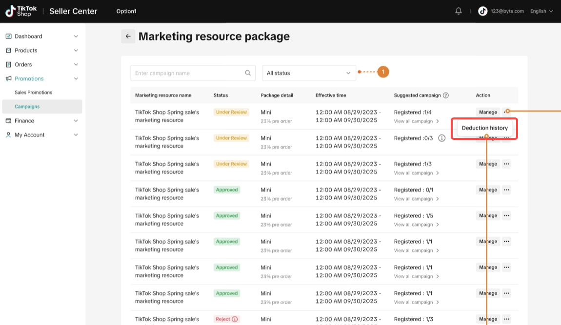This screenshot has height=325, width=561.
Task: Click the notification bell icon
Action: [459, 11]
